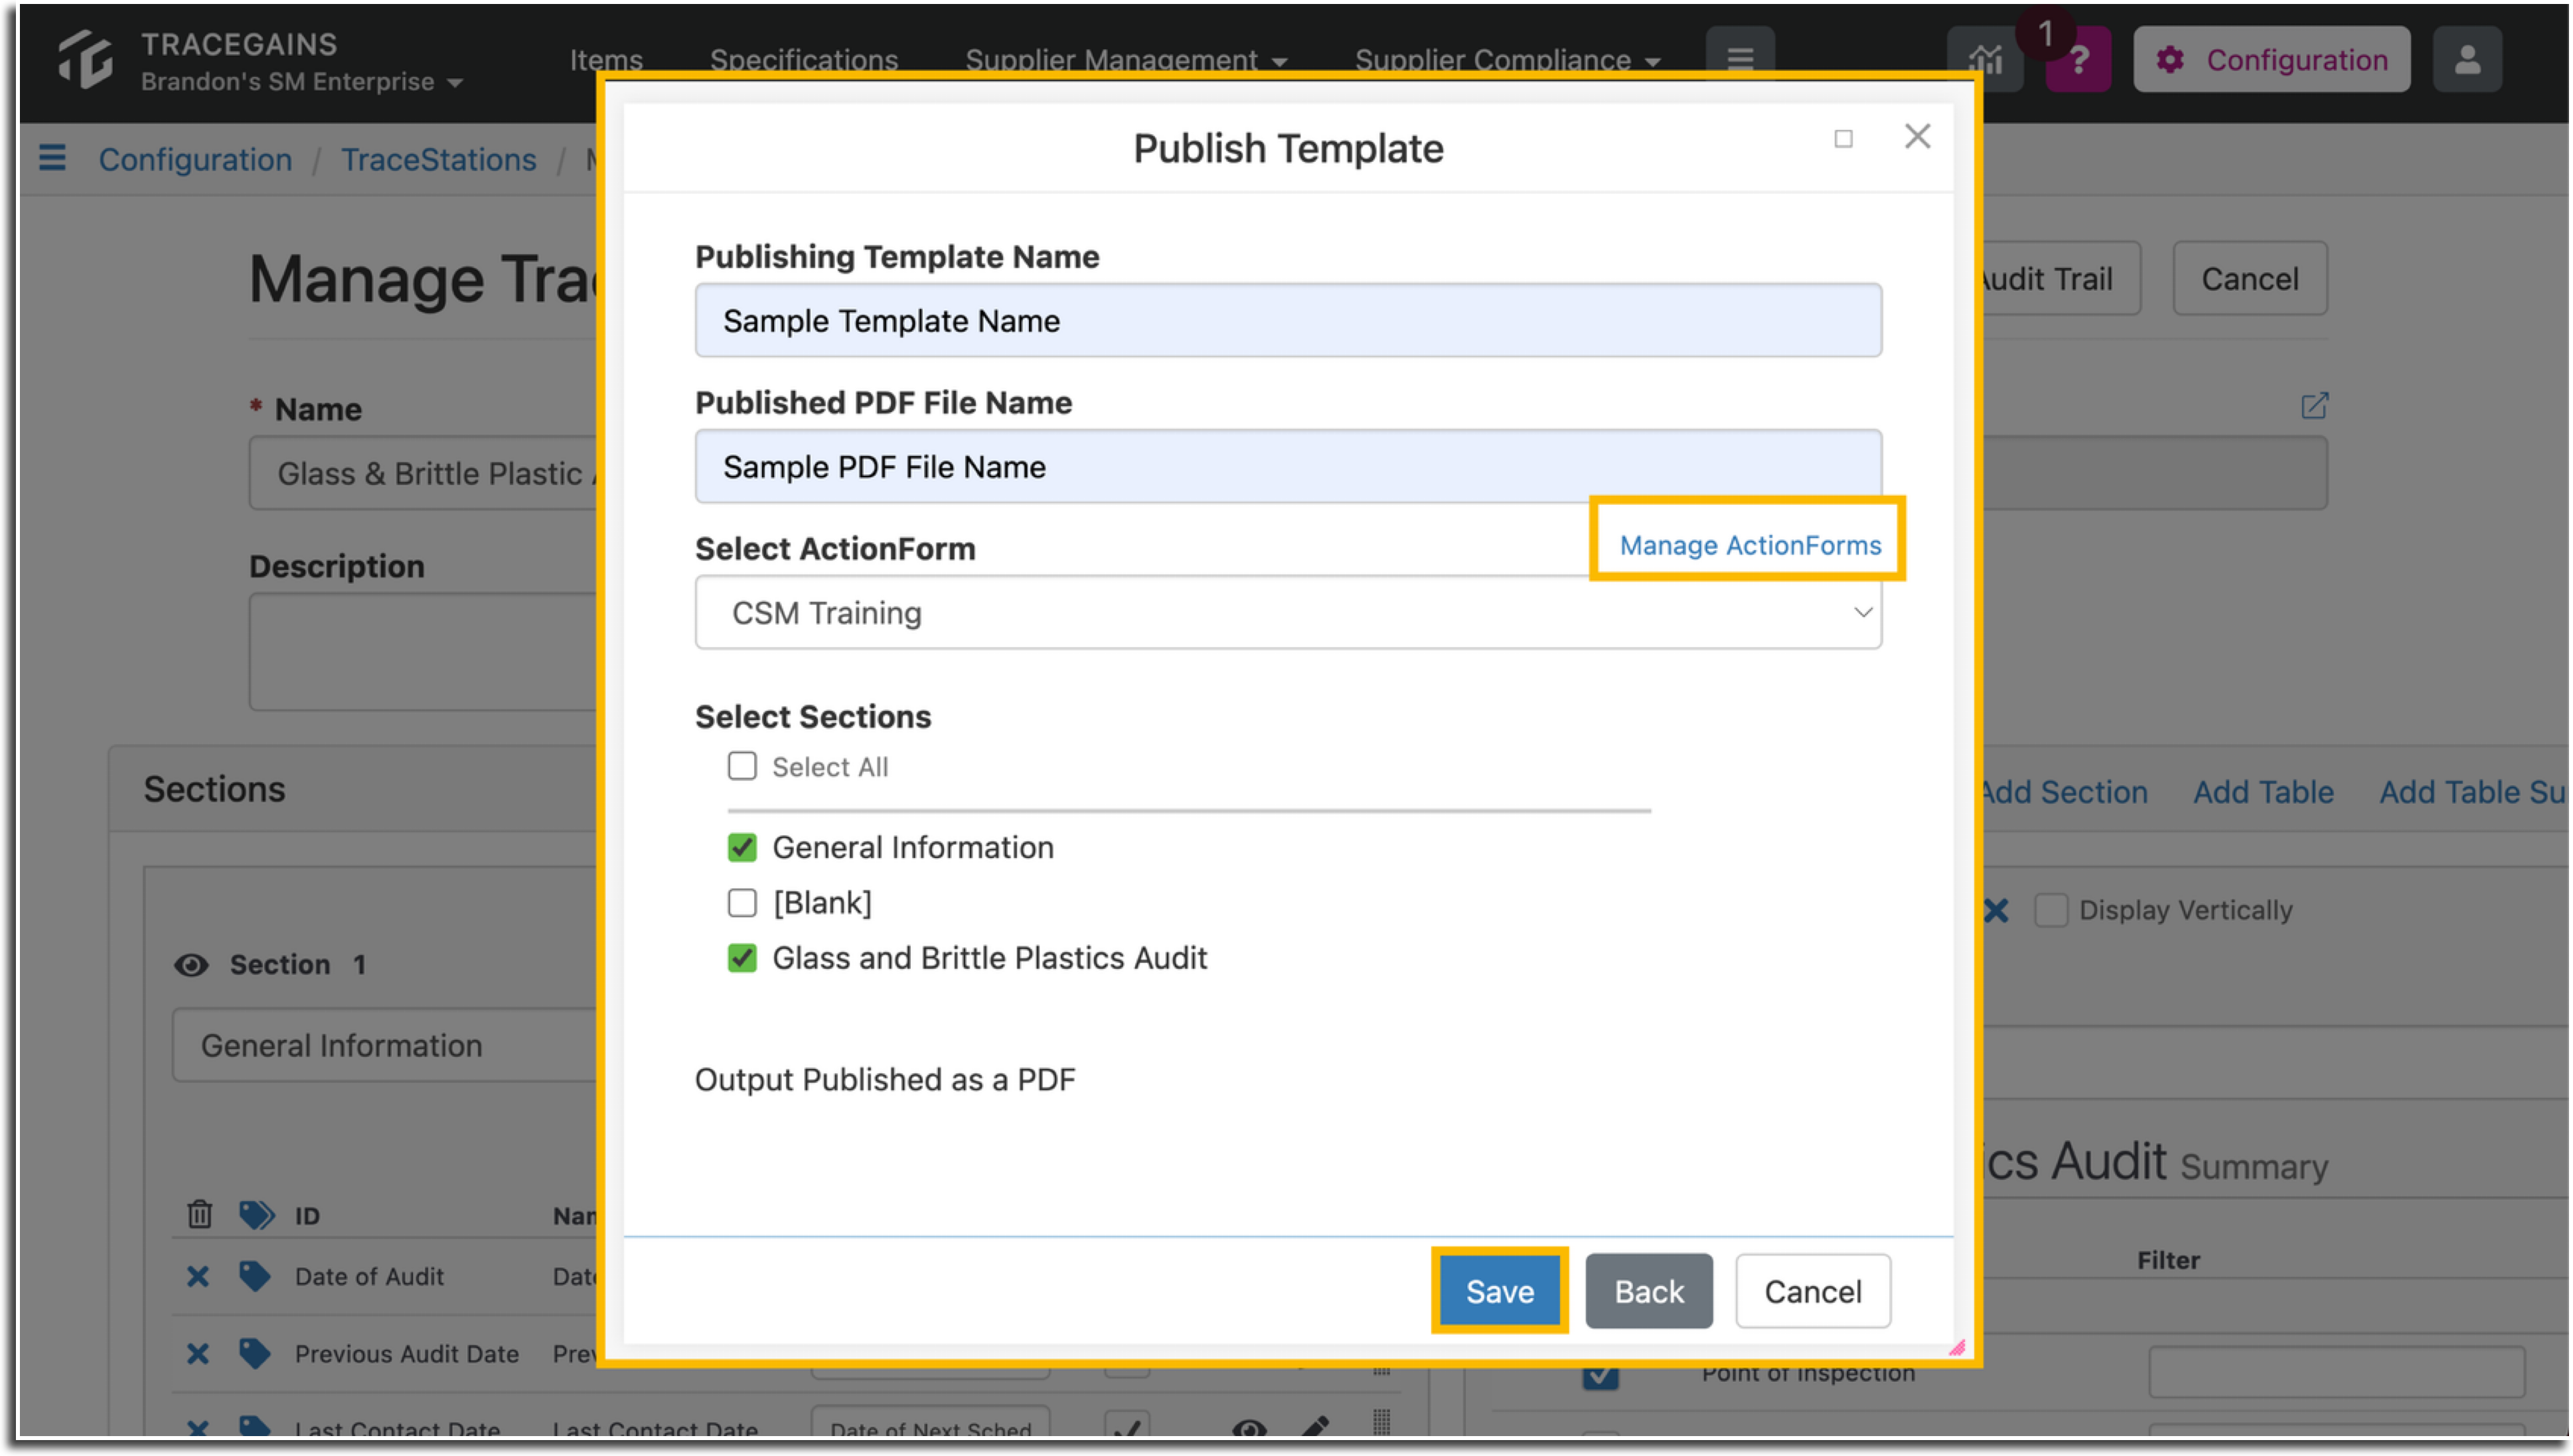Open the external link icon above name field

coord(2314,405)
